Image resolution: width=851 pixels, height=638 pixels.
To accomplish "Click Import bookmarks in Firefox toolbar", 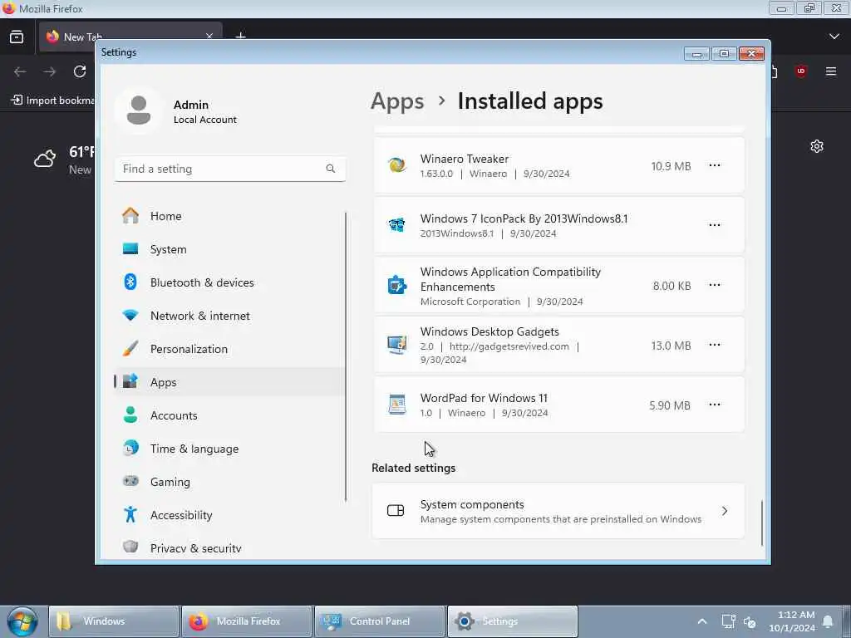I will coord(52,101).
